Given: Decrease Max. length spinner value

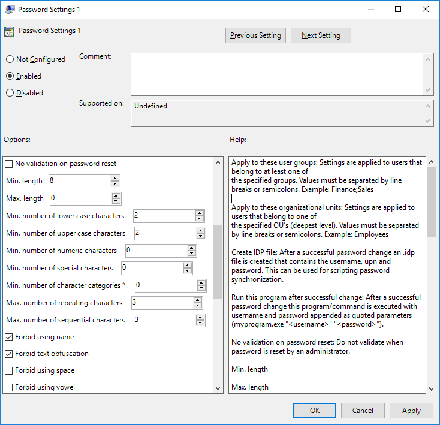Looking at the screenshot, I should [x=115, y=201].
